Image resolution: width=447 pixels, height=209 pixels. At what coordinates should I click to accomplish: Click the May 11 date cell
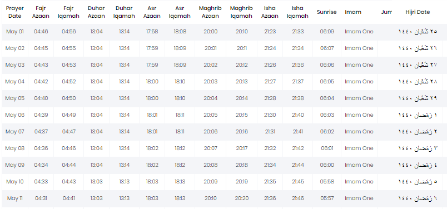(x=15, y=198)
